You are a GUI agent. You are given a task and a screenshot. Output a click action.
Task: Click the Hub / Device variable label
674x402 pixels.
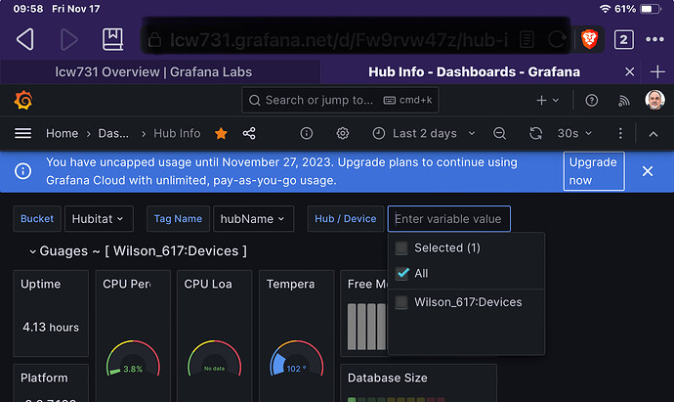[x=345, y=219]
